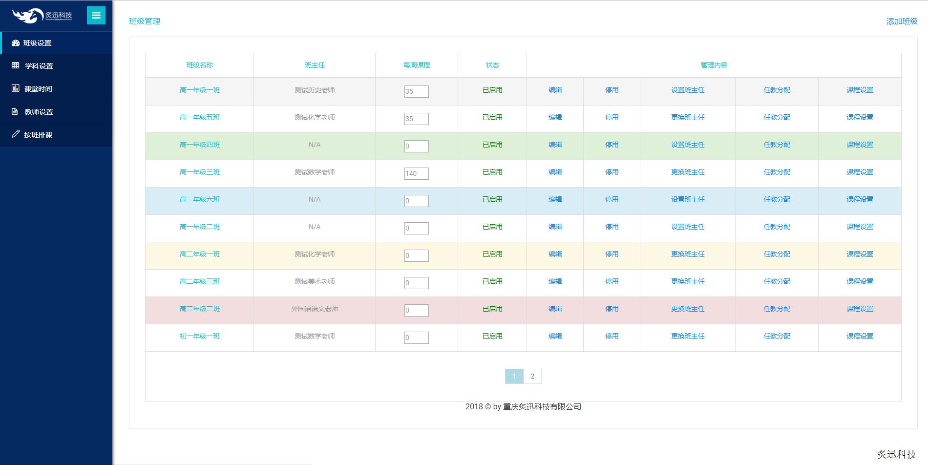This screenshot has height=465, width=928.
Task: Open 任教分配 for 高二年级三班
Action: click(777, 281)
